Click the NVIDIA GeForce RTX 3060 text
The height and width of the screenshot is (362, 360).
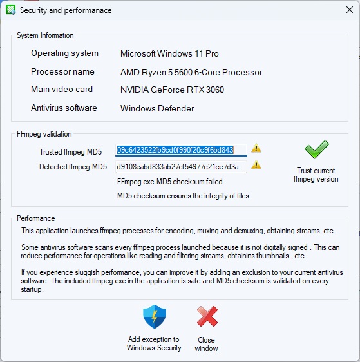coord(172,90)
